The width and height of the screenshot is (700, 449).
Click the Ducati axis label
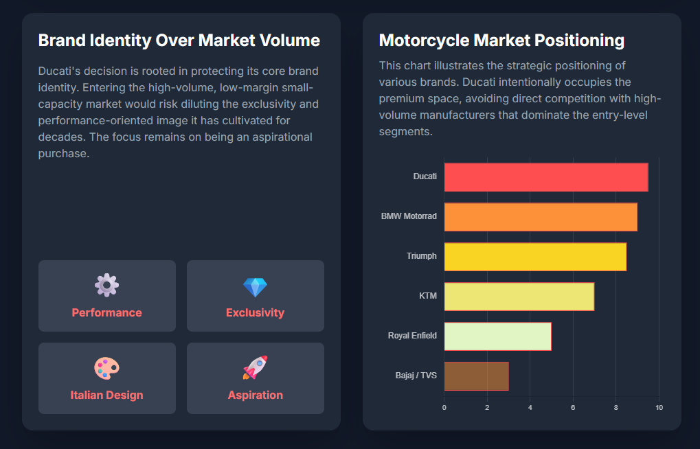[425, 177]
